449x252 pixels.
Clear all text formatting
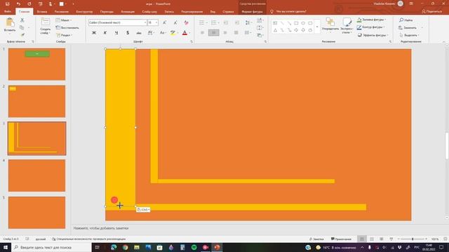pyautogui.click(x=186, y=22)
